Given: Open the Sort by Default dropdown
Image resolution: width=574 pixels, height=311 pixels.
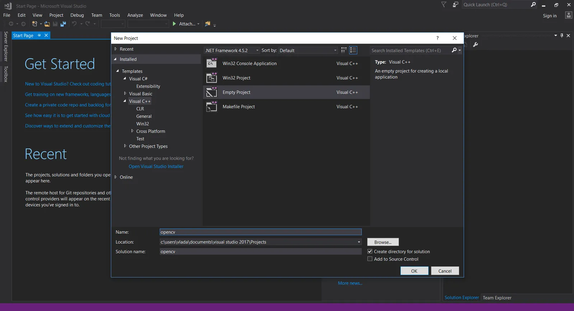Looking at the screenshot, I should (308, 50).
